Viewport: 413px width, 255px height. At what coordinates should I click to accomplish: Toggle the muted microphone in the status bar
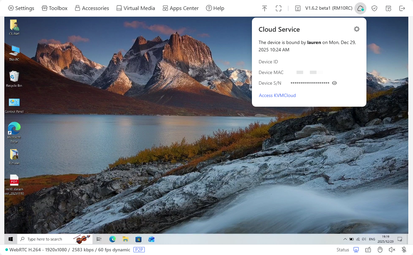coord(404,250)
